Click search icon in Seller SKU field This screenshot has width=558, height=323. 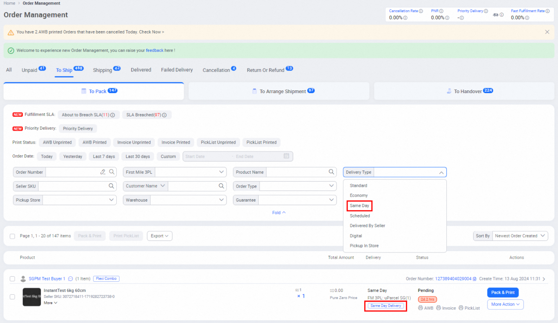pyautogui.click(x=111, y=186)
